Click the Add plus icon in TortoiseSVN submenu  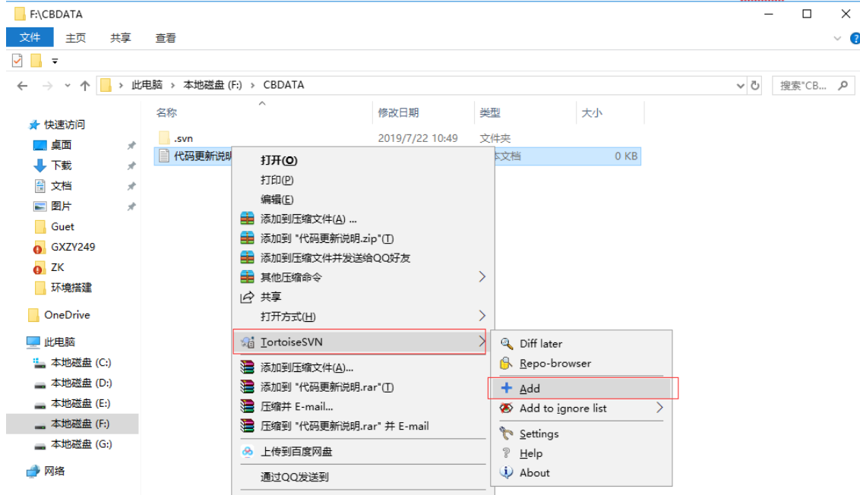[507, 388]
